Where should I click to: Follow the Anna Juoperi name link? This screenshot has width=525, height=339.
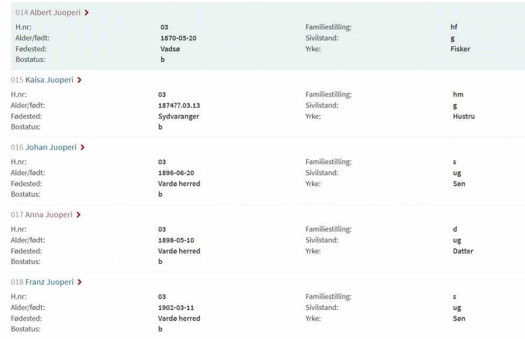coord(49,215)
